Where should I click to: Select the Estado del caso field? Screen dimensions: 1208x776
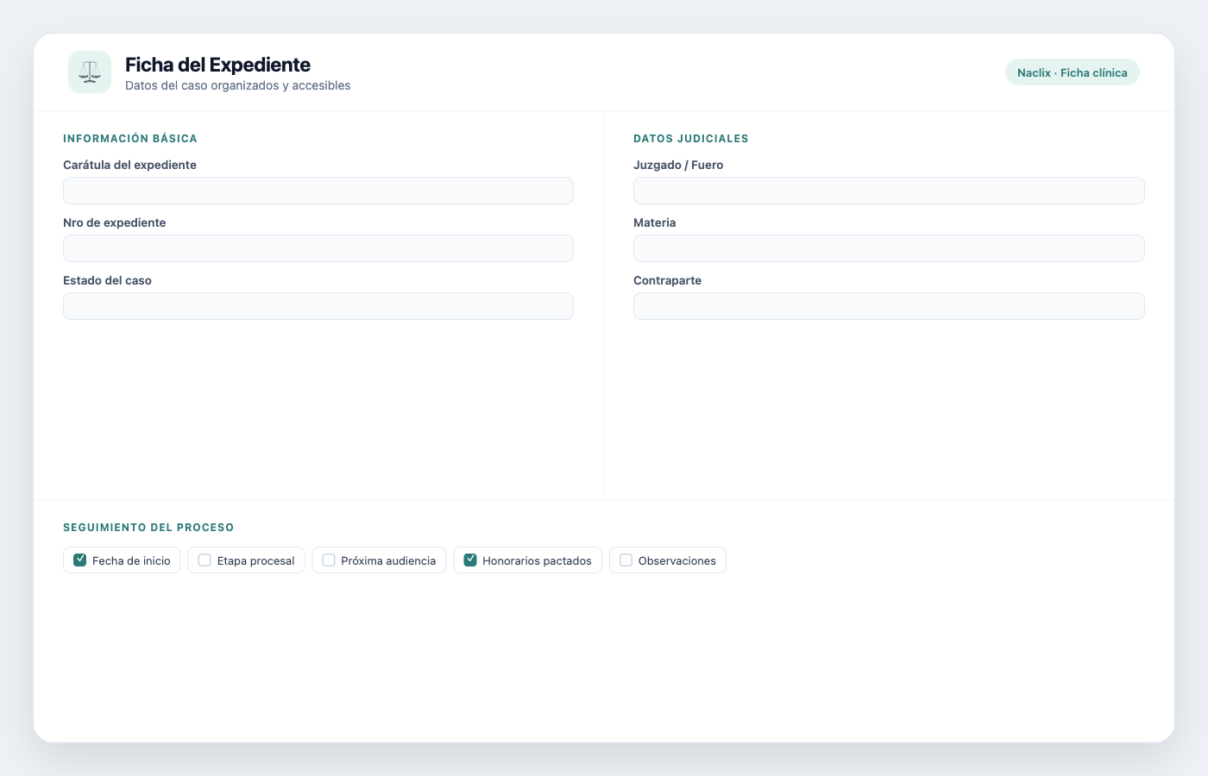coord(318,306)
